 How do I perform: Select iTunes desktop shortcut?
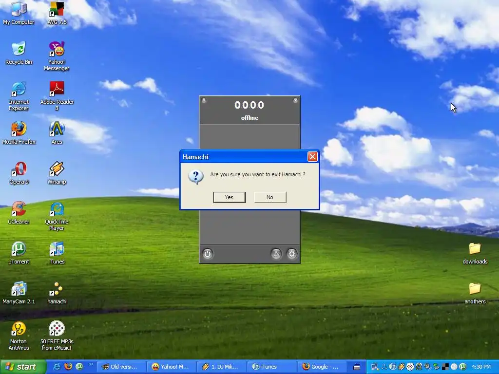57,253
